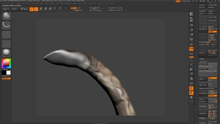Toggle the PolyF polyframe icon

coord(191,84)
